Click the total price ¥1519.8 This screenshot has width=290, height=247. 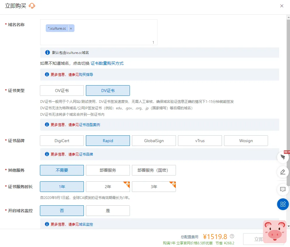tap(215, 236)
